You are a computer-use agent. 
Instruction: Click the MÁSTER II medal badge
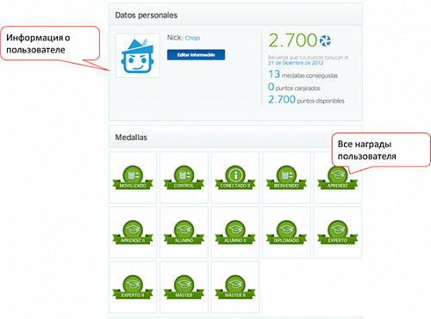235,287
